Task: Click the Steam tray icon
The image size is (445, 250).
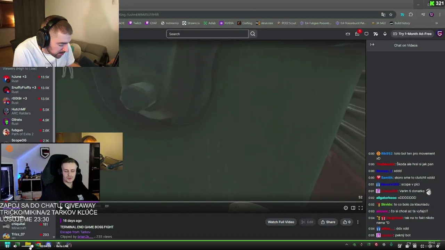Action: click(x=384, y=245)
